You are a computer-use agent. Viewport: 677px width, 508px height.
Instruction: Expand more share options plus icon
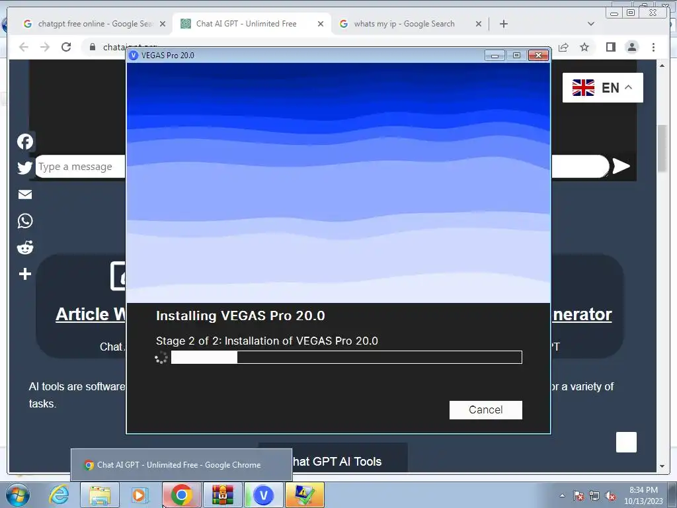point(25,274)
